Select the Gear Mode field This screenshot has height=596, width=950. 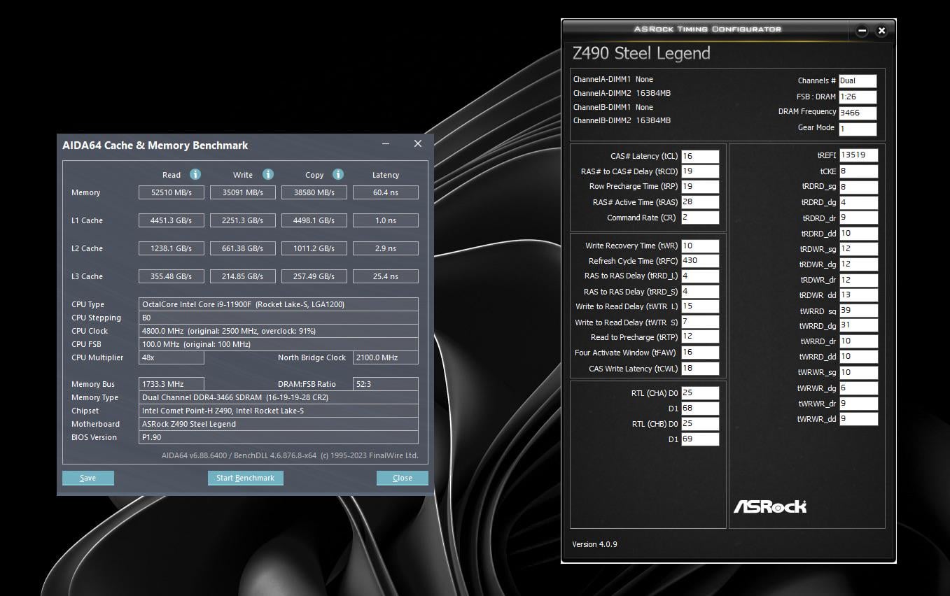[858, 129]
